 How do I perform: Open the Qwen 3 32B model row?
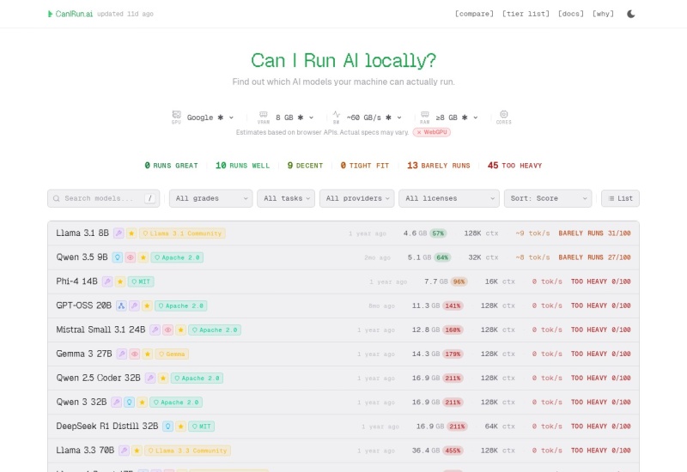343,402
